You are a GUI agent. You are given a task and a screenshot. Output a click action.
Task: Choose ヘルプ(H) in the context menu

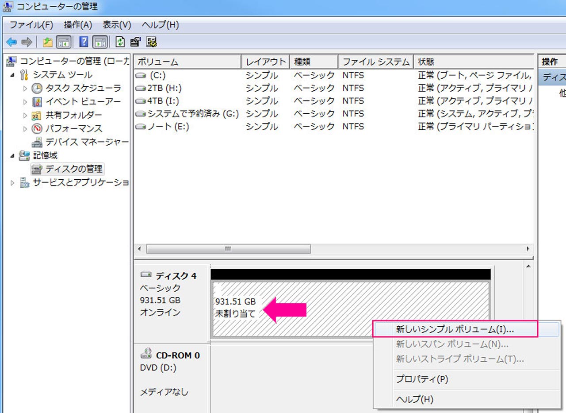pos(467,399)
